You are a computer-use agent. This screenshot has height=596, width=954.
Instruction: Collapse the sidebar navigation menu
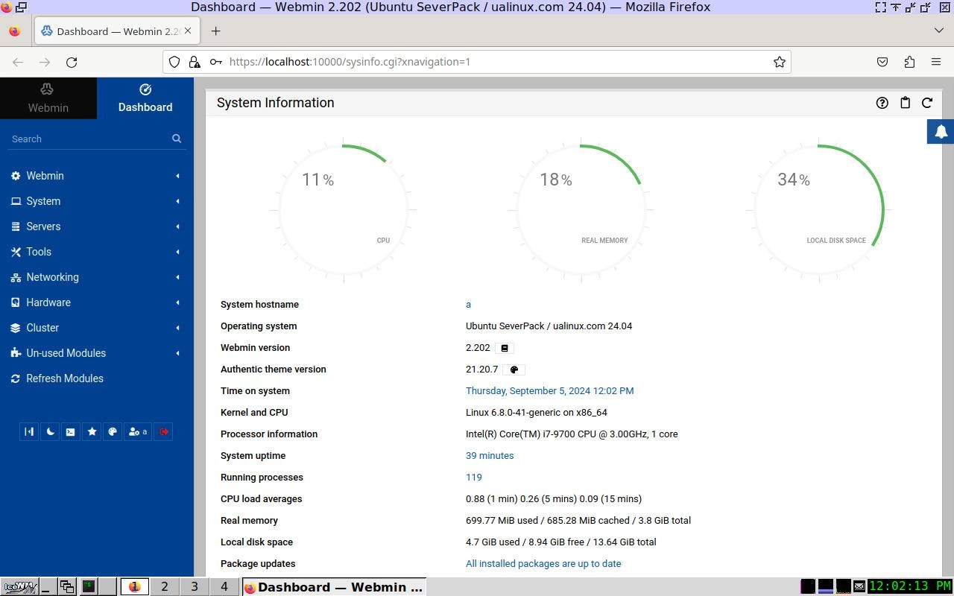[x=29, y=431]
